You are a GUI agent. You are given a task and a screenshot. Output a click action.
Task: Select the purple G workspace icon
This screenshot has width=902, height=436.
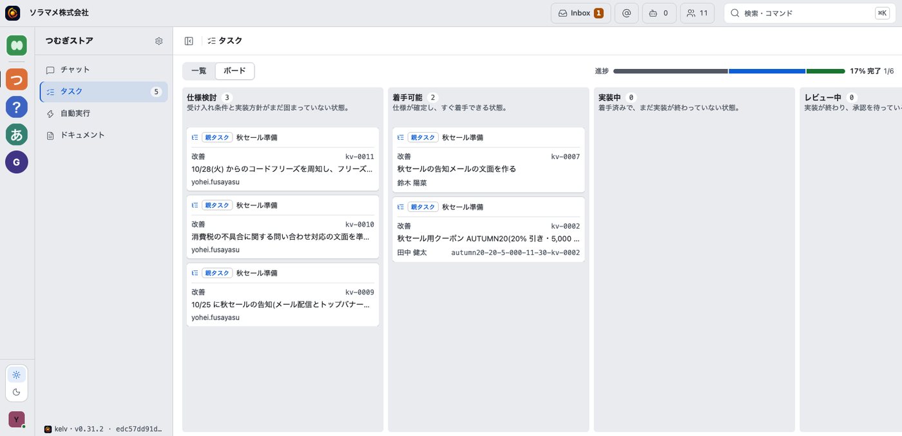(x=17, y=162)
